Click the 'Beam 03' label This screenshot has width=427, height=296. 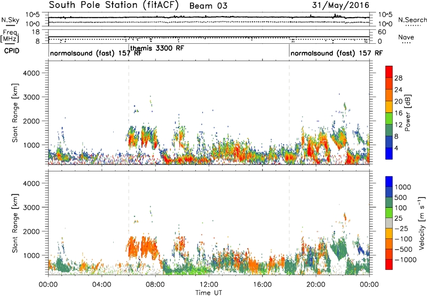(x=208, y=6)
